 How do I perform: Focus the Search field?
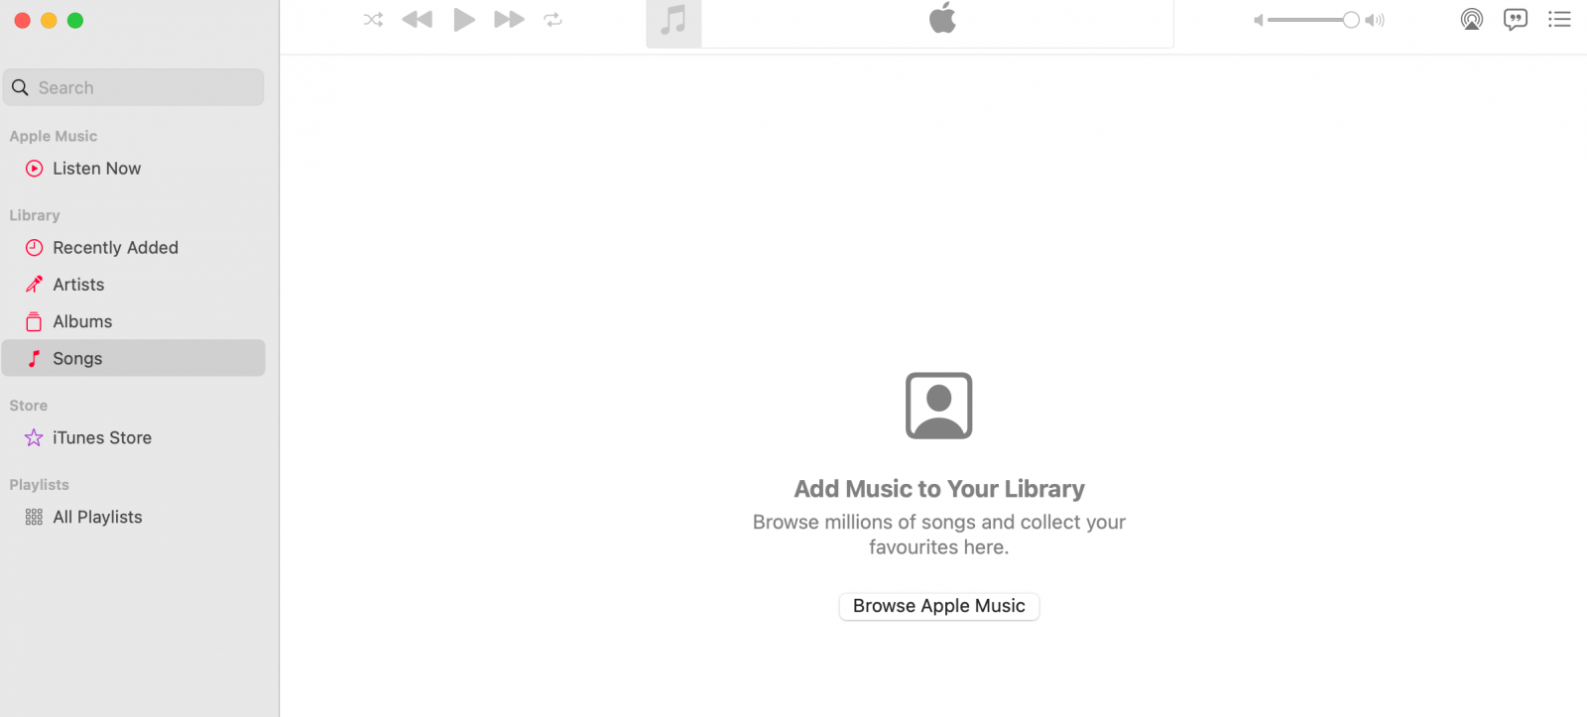[134, 87]
